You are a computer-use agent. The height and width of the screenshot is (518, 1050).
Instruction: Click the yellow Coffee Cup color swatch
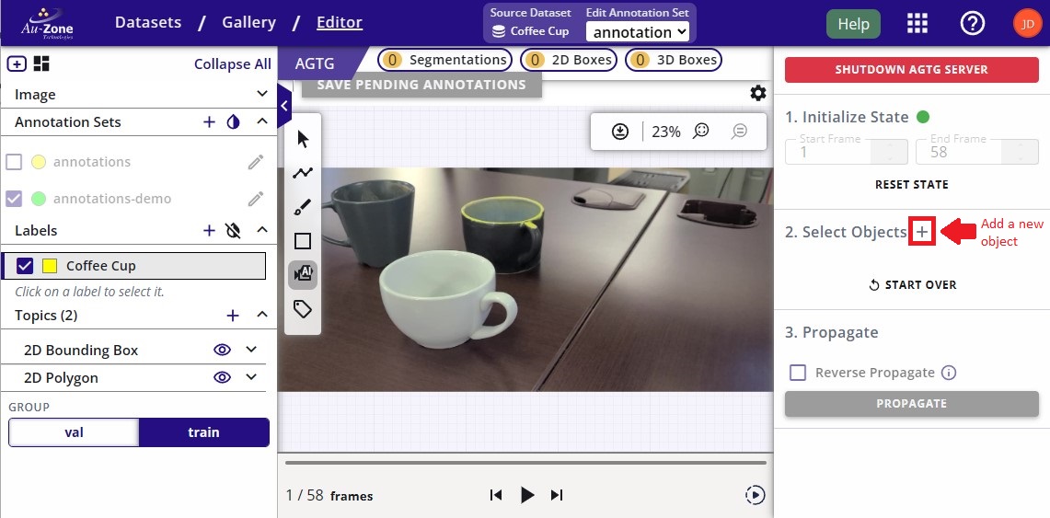tap(49, 266)
